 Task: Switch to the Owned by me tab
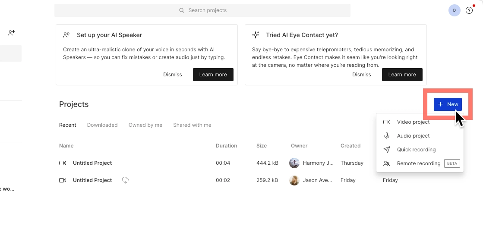coord(145,125)
